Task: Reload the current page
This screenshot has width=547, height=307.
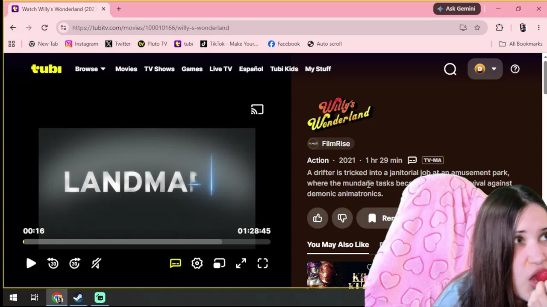Action: (44, 28)
